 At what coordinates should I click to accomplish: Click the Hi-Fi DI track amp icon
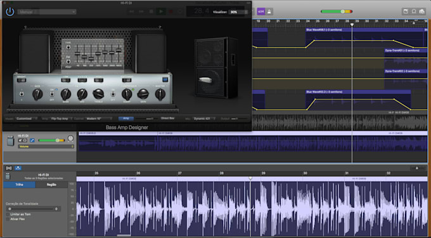pos(10,141)
